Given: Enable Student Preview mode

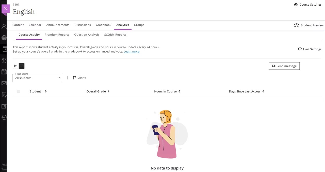Looking at the screenshot, I should pyautogui.click(x=309, y=25).
